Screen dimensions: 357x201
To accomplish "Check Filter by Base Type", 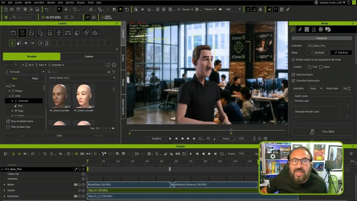I will 8,127.
